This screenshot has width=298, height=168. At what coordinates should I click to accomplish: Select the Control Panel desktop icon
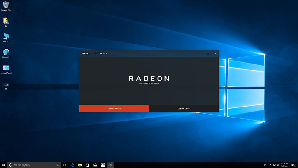[x=6, y=69]
